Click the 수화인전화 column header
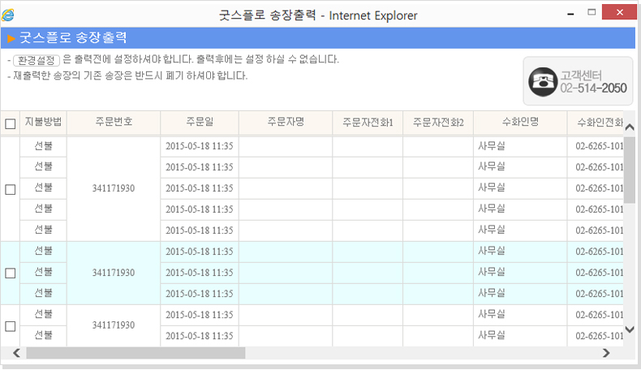Screen dimensions: 641x370 coord(596,122)
